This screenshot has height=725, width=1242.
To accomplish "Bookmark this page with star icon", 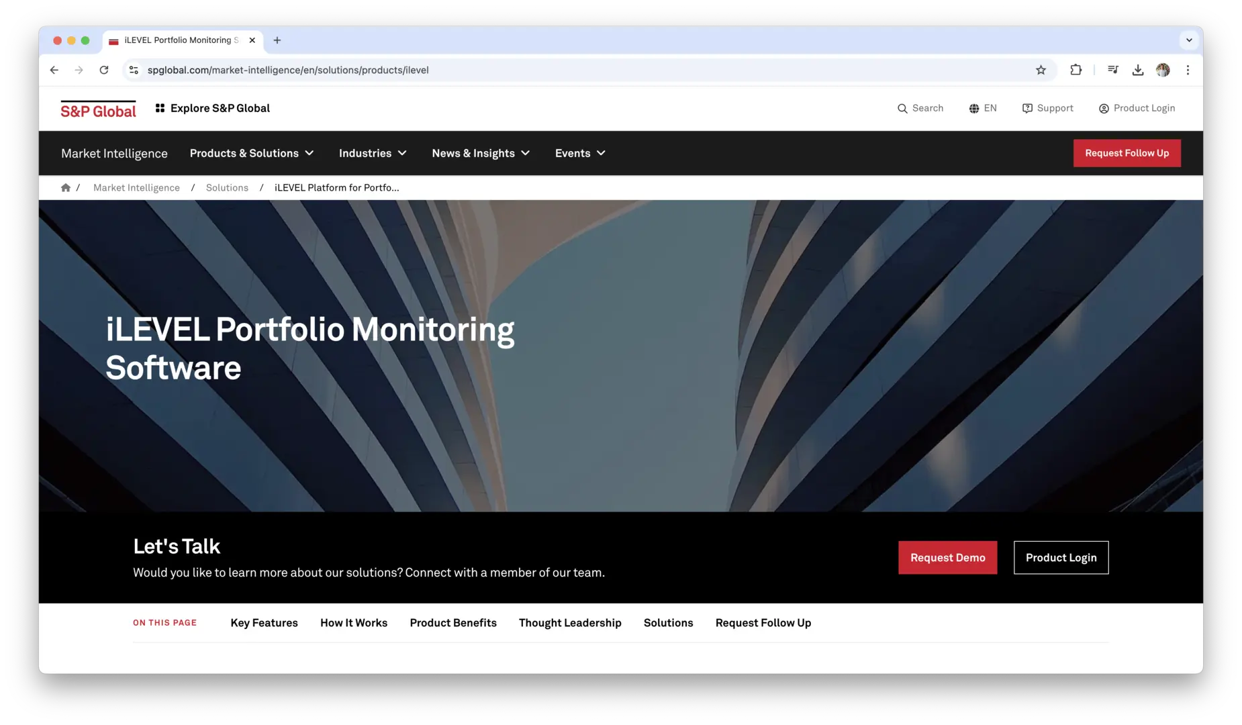I will tap(1041, 70).
